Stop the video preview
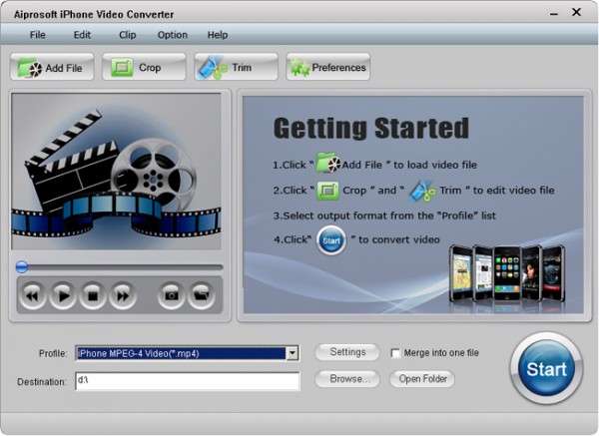Viewport: 599px width, 436px height. [x=93, y=295]
